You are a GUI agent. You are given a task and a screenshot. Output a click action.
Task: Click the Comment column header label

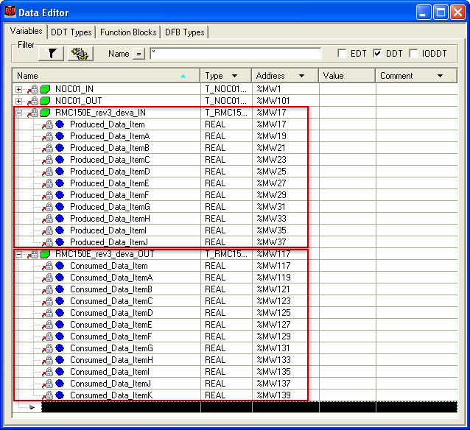[x=396, y=76]
